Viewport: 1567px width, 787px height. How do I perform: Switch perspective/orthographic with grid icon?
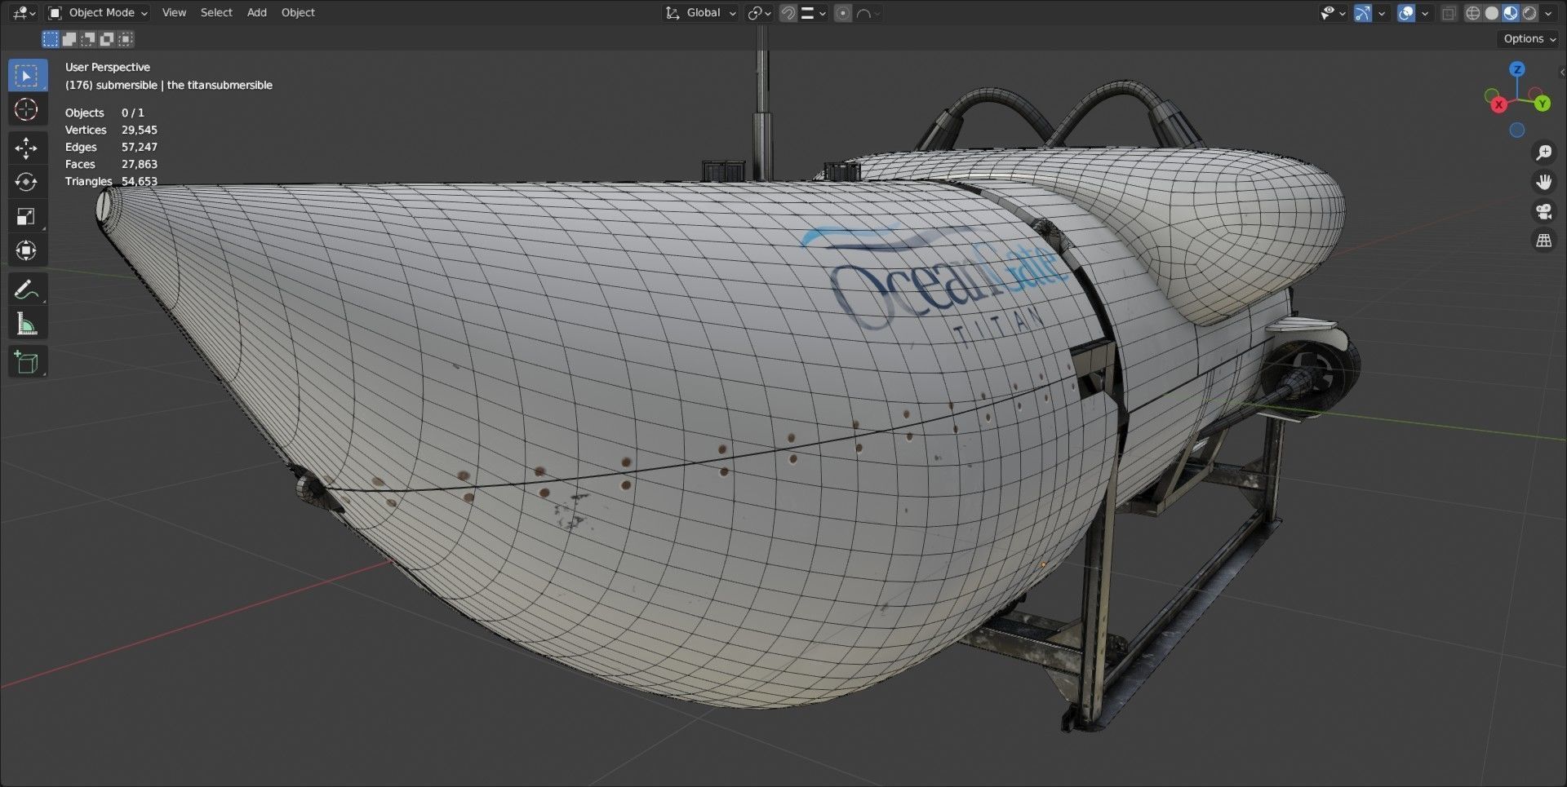pos(1543,241)
